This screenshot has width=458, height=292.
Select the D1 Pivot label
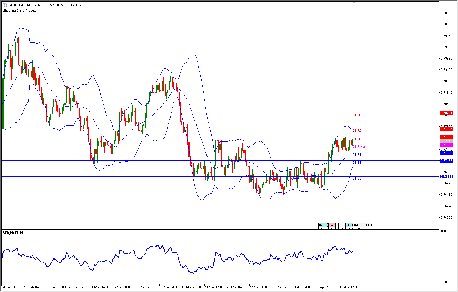359,146
